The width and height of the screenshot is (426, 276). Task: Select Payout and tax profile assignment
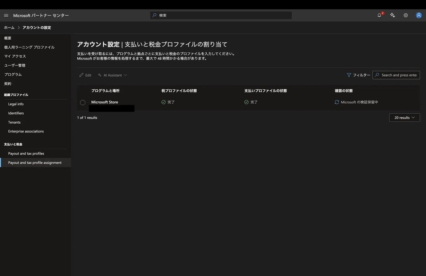(35, 163)
